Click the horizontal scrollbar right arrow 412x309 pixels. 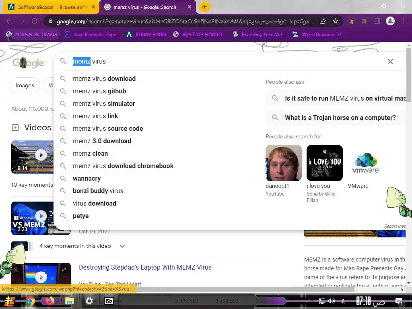(402, 290)
